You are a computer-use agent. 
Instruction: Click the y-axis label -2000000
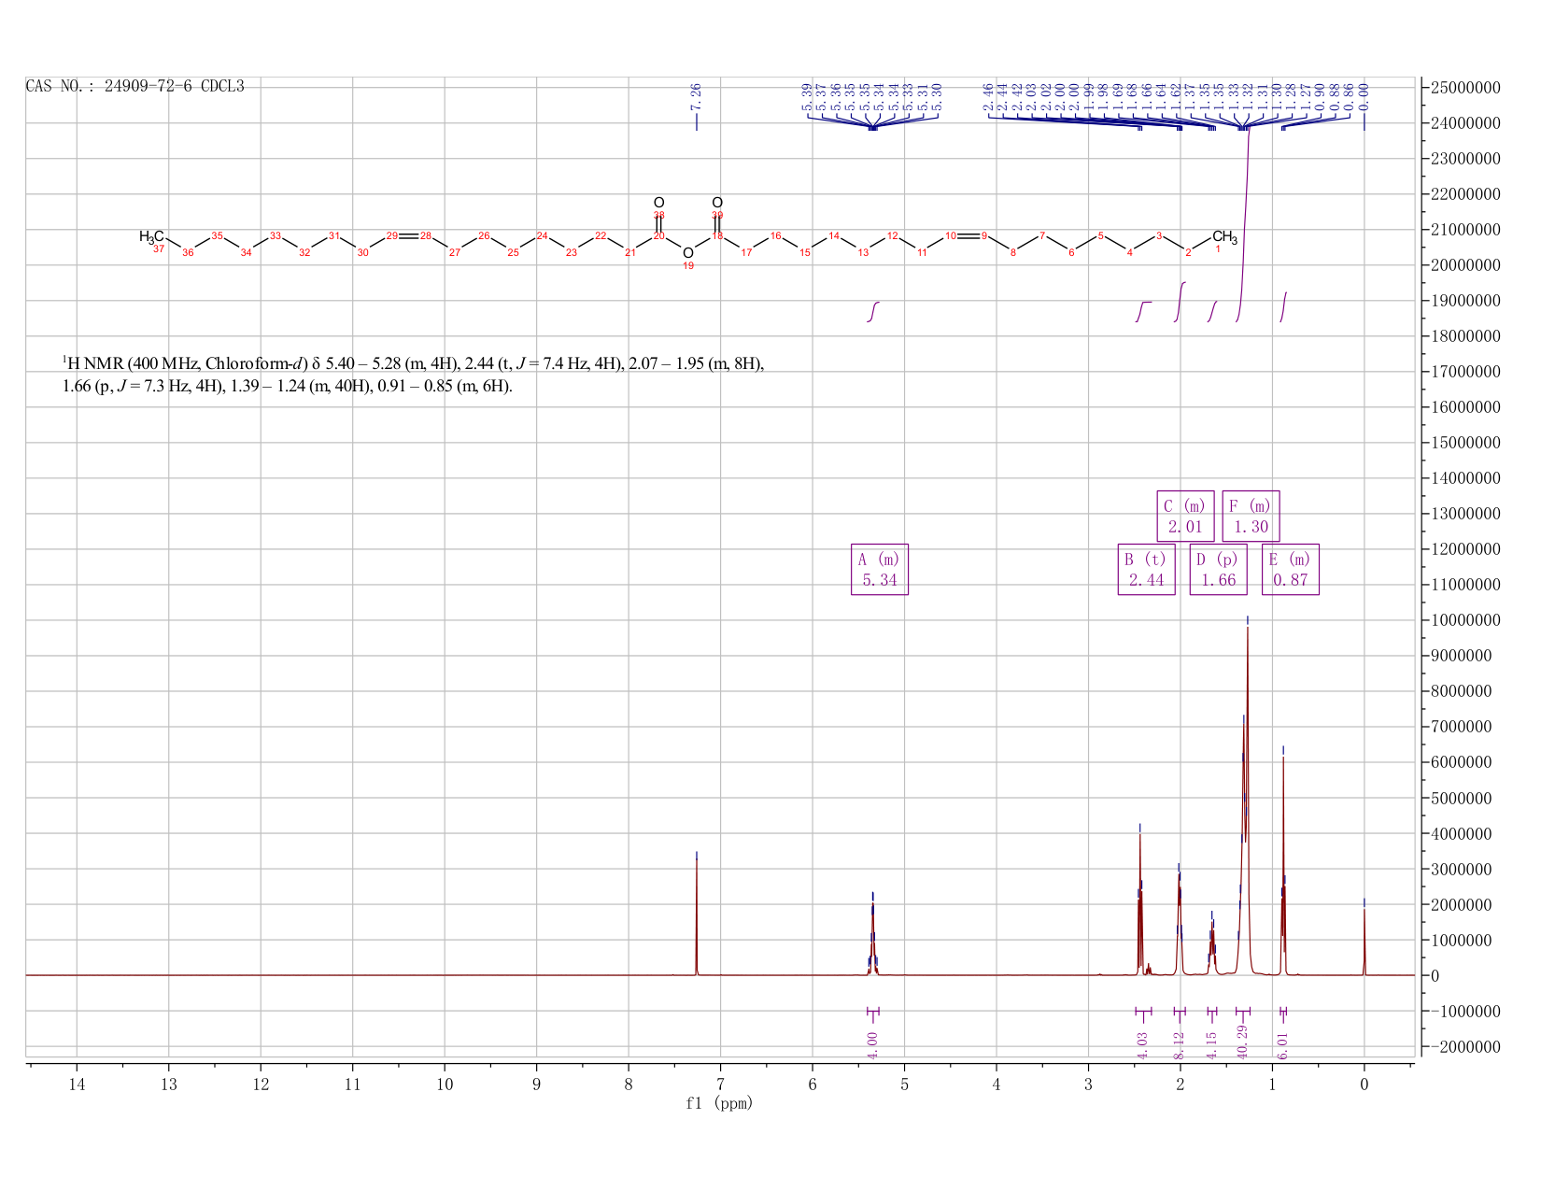point(1465,1046)
